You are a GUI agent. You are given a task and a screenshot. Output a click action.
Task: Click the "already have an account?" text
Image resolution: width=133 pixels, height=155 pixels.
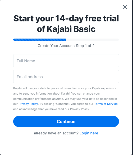56,133
